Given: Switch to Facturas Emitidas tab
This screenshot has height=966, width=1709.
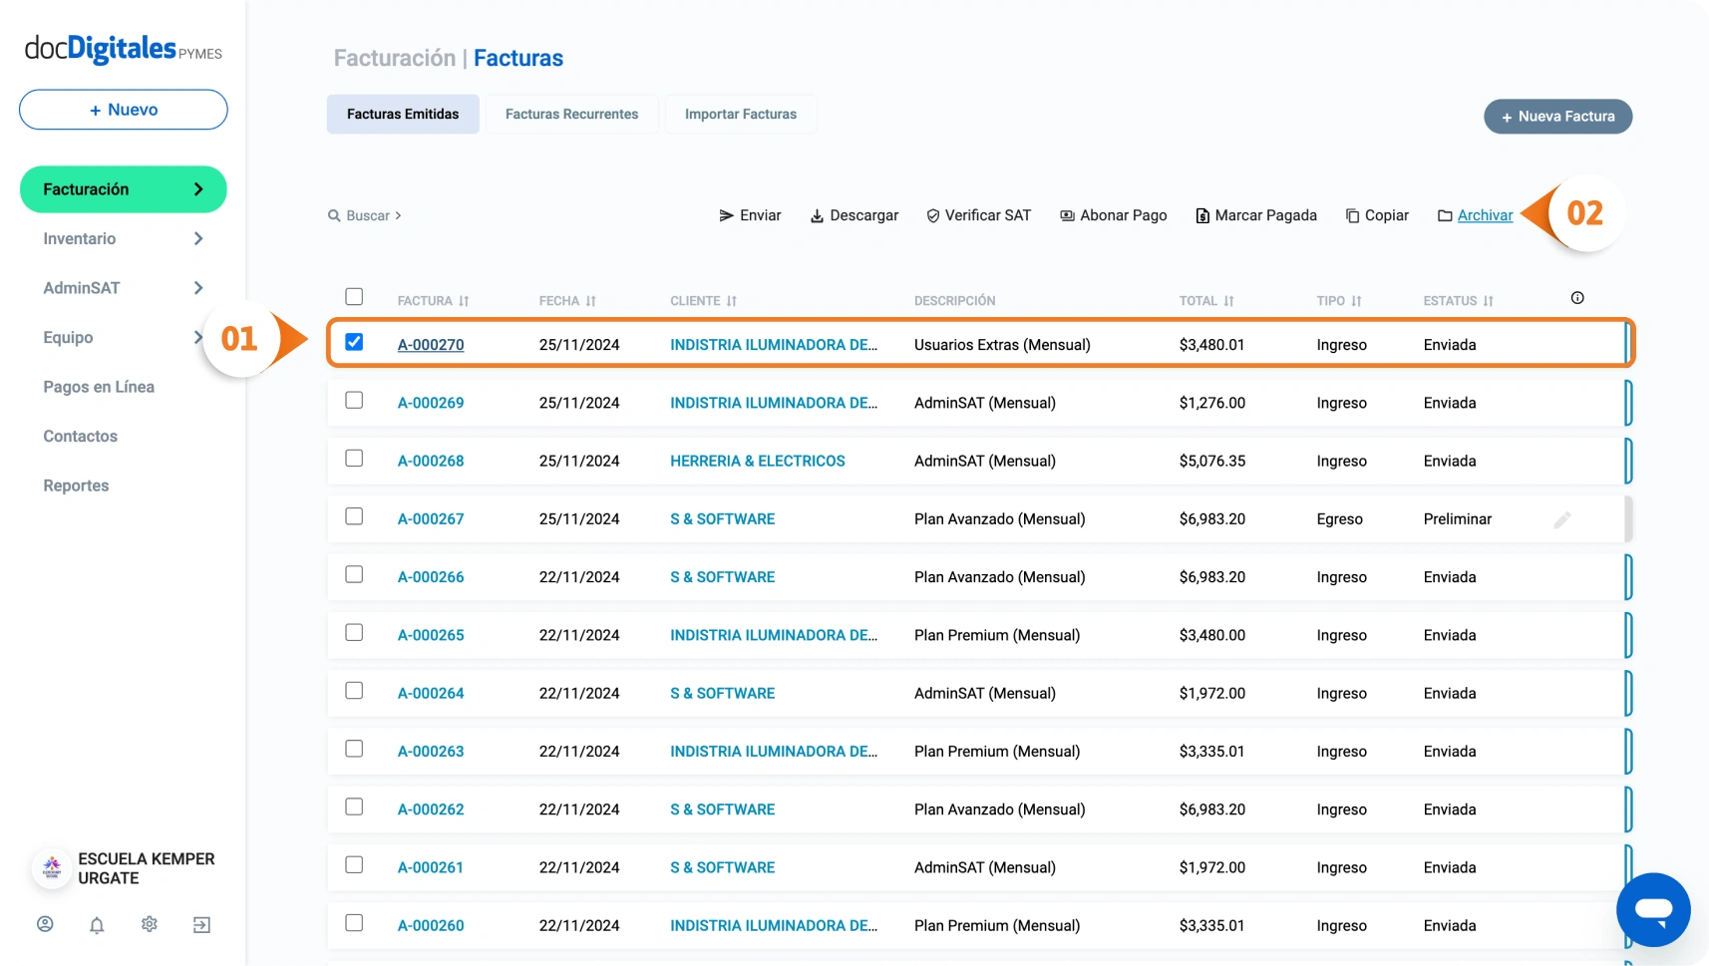Looking at the screenshot, I should [x=403, y=115].
